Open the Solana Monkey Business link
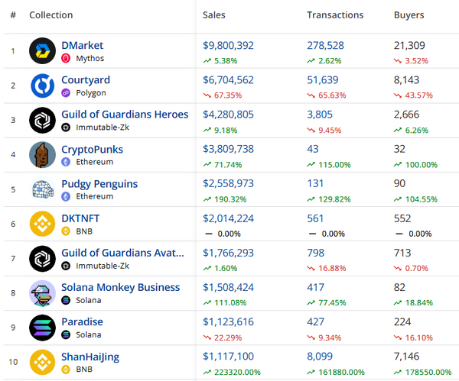The width and height of the screenshot is (459, 381). [121, 287]
